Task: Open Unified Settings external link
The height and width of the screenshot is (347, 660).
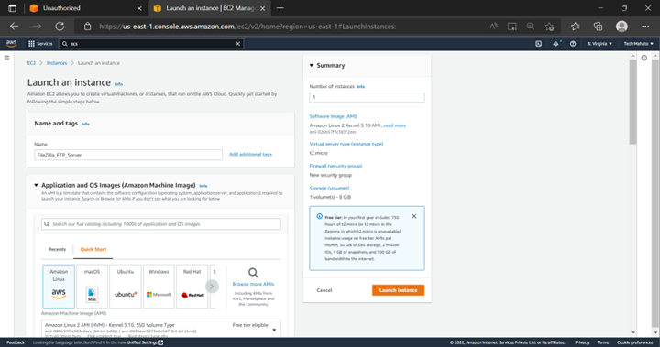Action: pyautogui.click(x=145, y=342)
